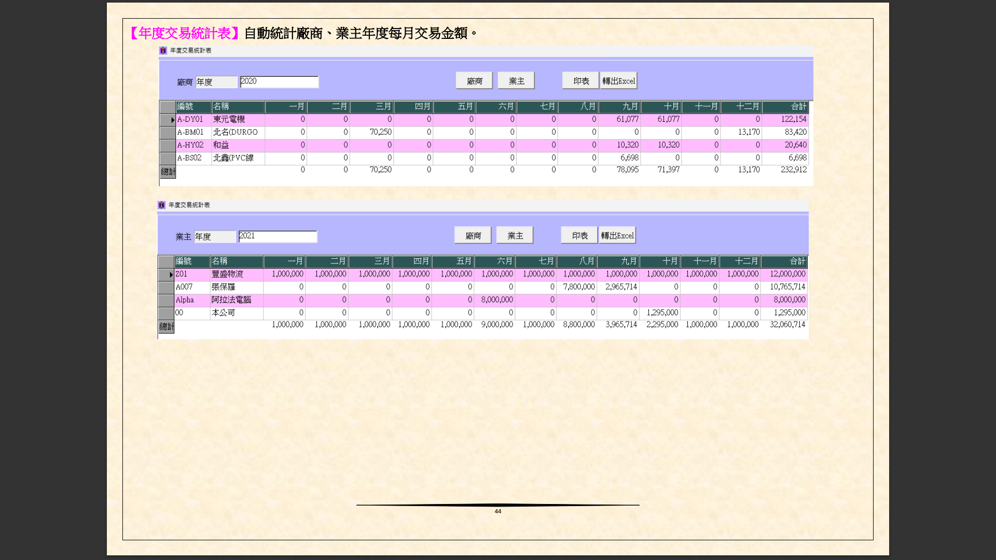
Task: Click the 9,000,000 June total
Action: pyautogui.click(x=497, y=325)
